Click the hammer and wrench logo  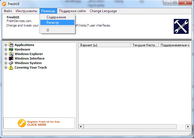click(x=181, y=26)
